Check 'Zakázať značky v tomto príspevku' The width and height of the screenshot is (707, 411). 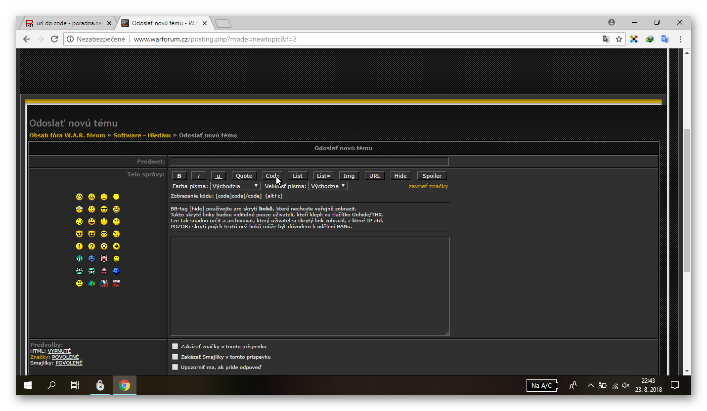[x=175, y=346]
